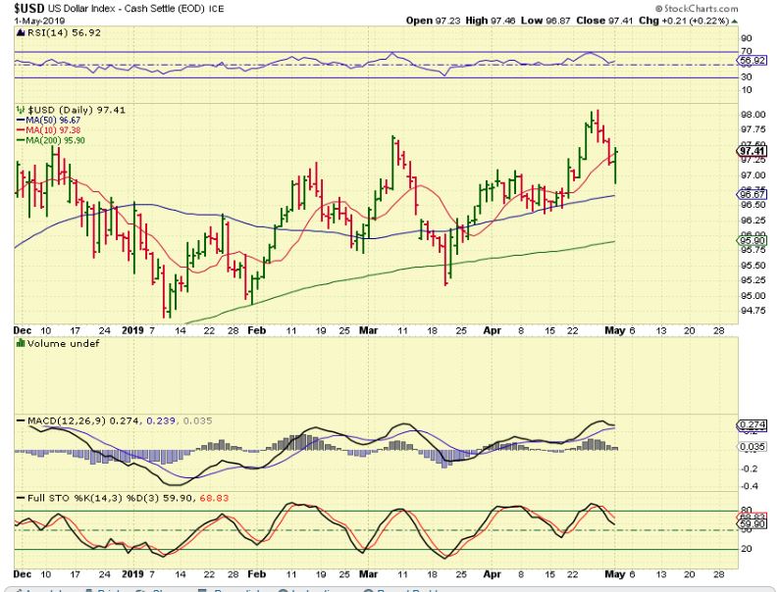The width and height of the screenshot is (780, 592).
Task: Click the 95.90 MA(200) tag on price axis
Action: [x=753, y=240]
